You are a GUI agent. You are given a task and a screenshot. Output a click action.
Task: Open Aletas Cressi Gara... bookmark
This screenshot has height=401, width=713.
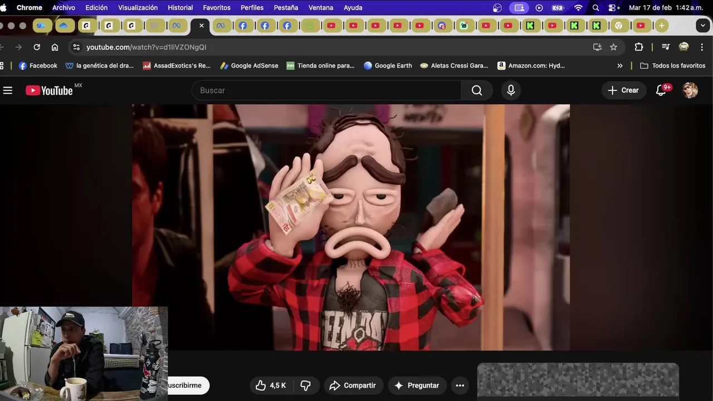click(x=453, y=66)
